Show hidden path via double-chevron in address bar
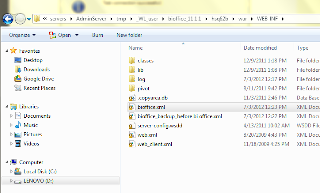The width and height of the screenshot is (320, 193). pos(45,19)
